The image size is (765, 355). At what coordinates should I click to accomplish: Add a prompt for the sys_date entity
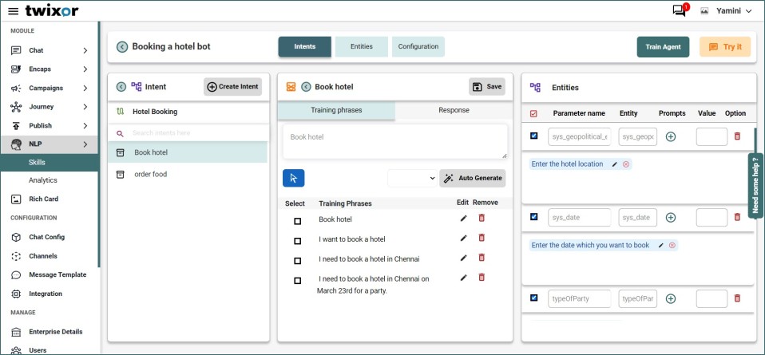(x=671, y=218)
